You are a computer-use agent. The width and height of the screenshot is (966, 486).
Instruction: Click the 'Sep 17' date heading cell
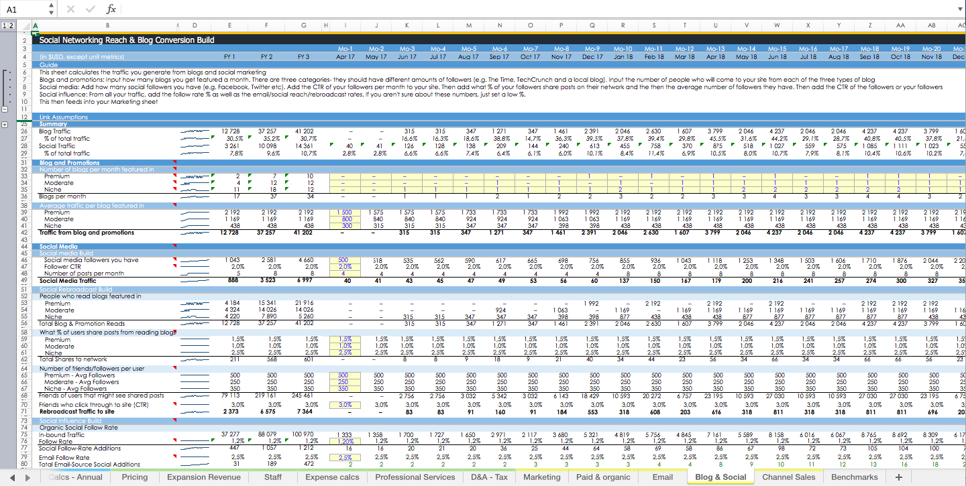[499, 57]
